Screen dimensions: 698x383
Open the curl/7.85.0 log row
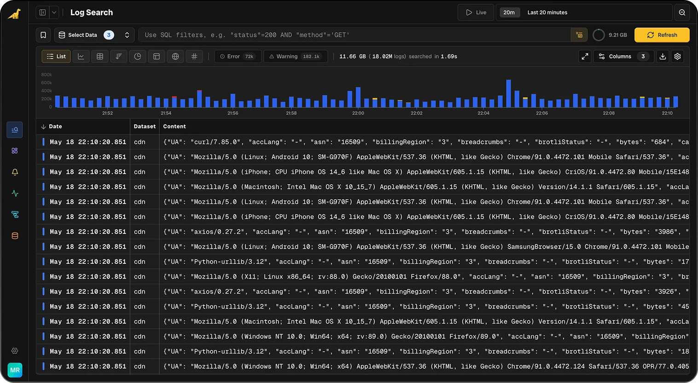tap(363, 142)
